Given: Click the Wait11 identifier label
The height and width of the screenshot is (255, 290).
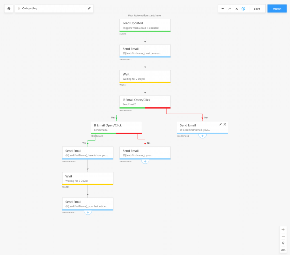Looking at the screenshot, I should click(x=66, y=187).
